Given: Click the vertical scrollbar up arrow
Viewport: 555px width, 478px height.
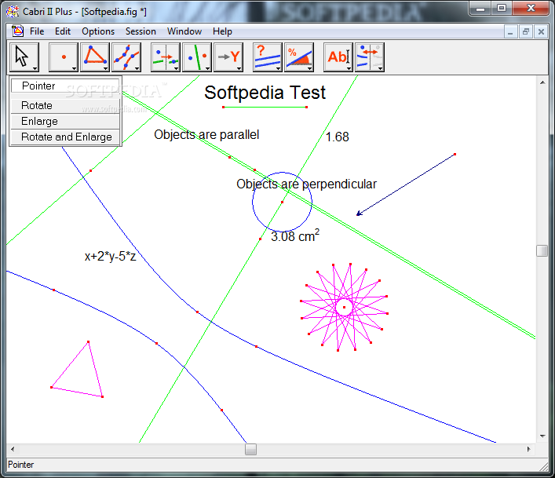Looking at the screenshot, I should click(x=542, y=82).
